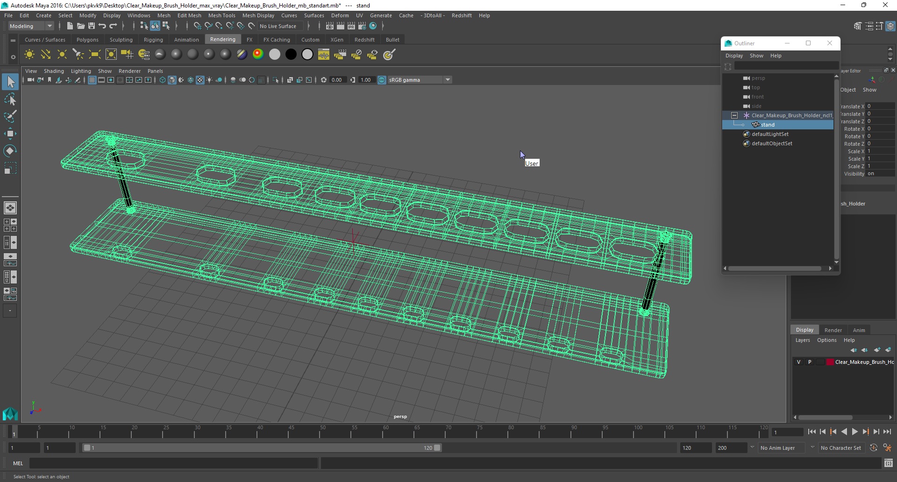897x482 pixels.
Task: Switch to the Polygons shelf tab
Action: coord(87,40)
